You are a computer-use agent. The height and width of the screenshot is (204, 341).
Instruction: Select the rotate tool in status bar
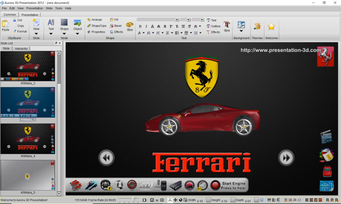[180, 200]
